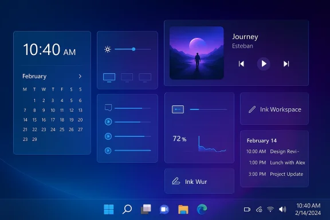
Task: Select day 24 in the calendar
Action: 53,129
